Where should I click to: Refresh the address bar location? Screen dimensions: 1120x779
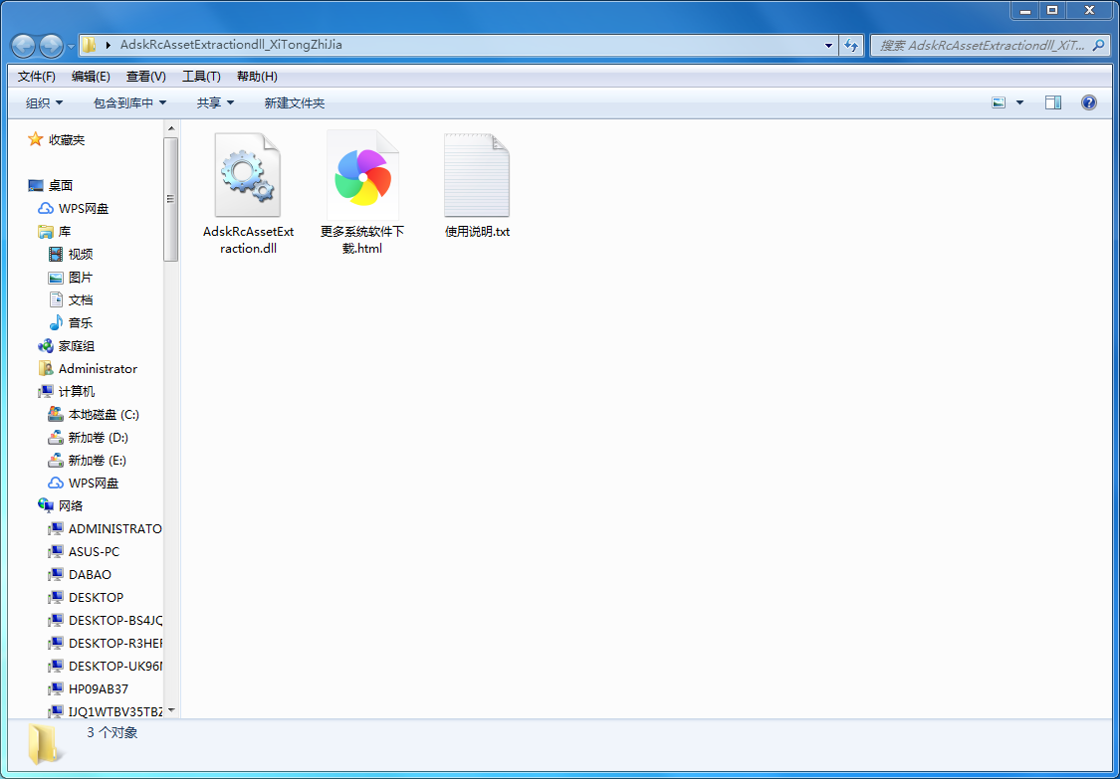pyautogui.click(x=851, y=45)
